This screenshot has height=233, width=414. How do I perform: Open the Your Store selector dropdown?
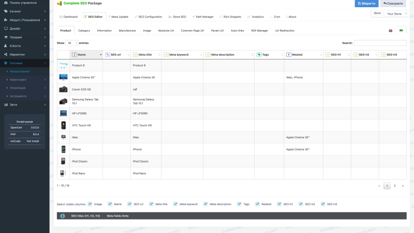click(396, 14)
